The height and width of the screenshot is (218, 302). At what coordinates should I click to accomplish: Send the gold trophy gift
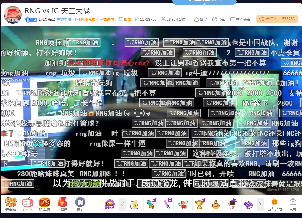[x=199, y=204]
